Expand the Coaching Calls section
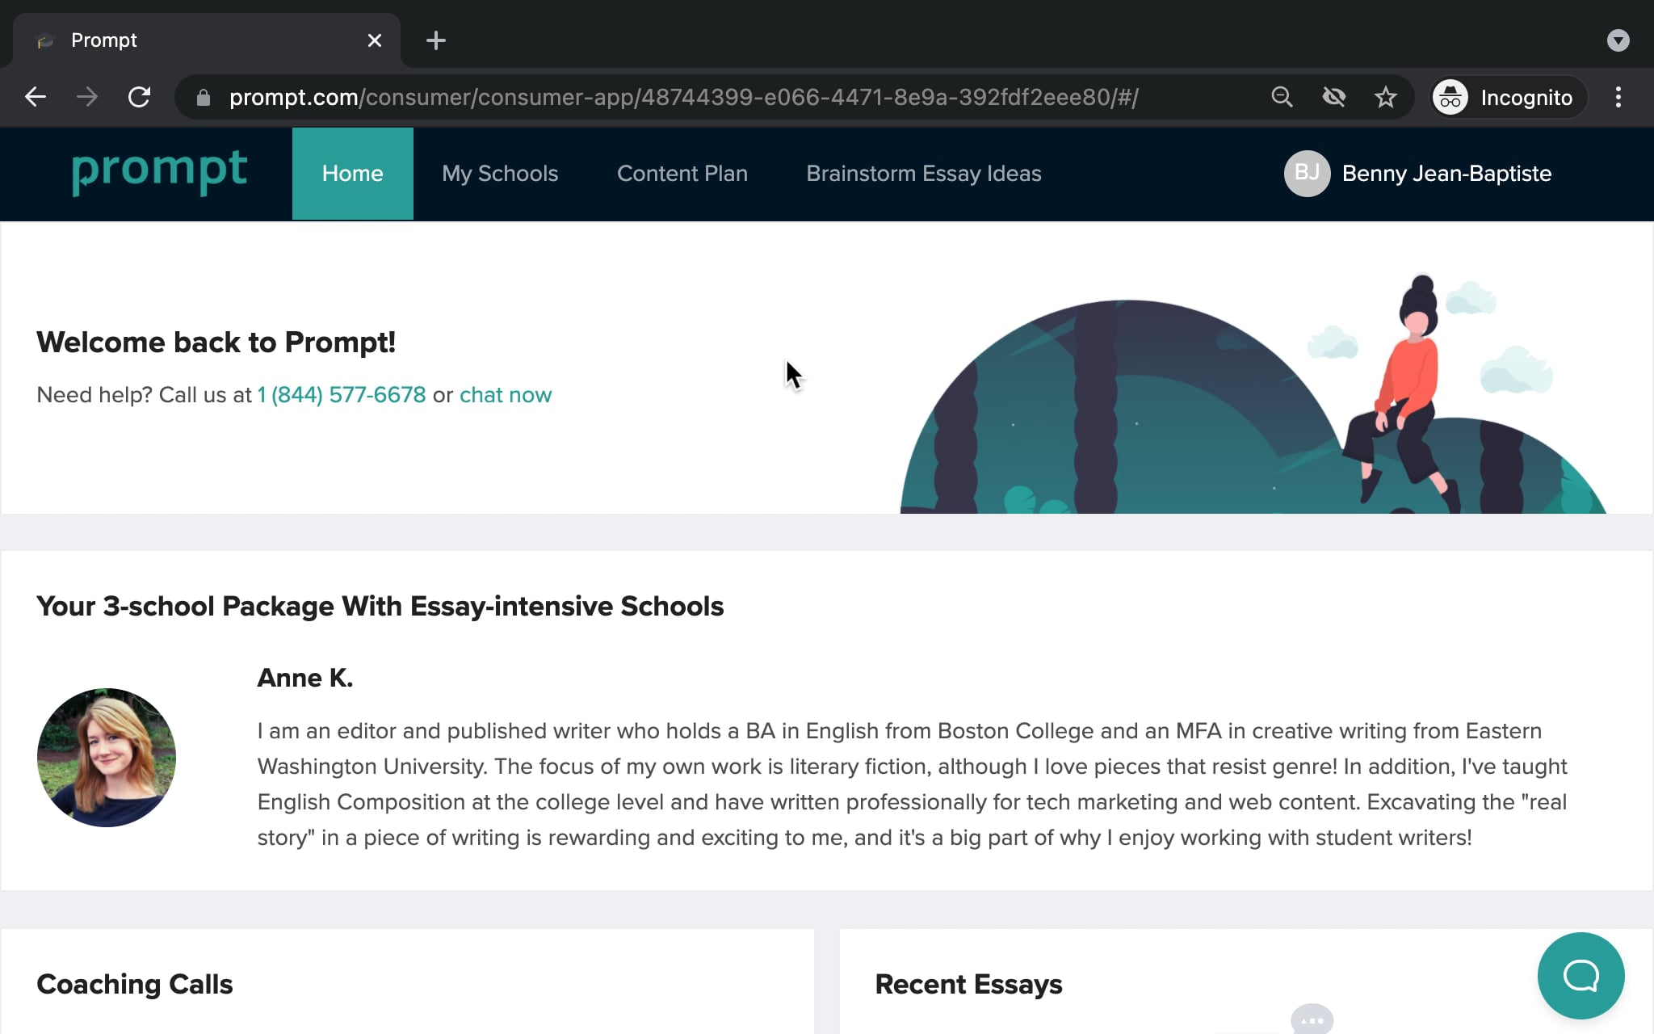Screen dimensions: 1654x1034 point(133,984)
